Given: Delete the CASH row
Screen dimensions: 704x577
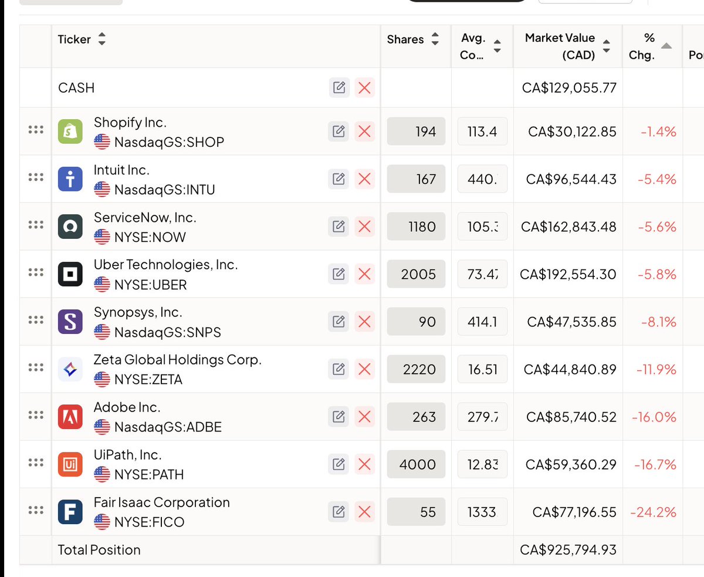Looking at the screenshot, I should 364,88.
